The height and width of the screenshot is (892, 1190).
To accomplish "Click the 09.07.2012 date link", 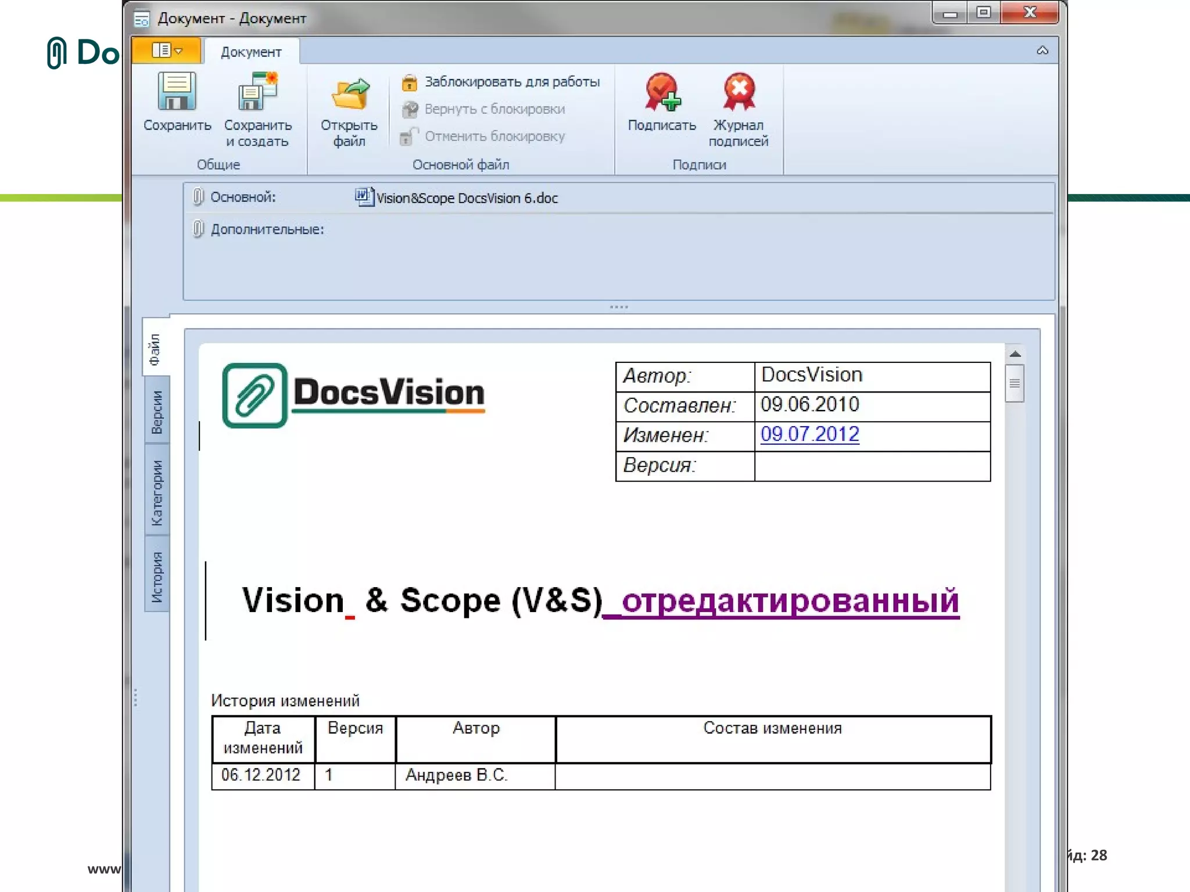I will tap(809, 434).
